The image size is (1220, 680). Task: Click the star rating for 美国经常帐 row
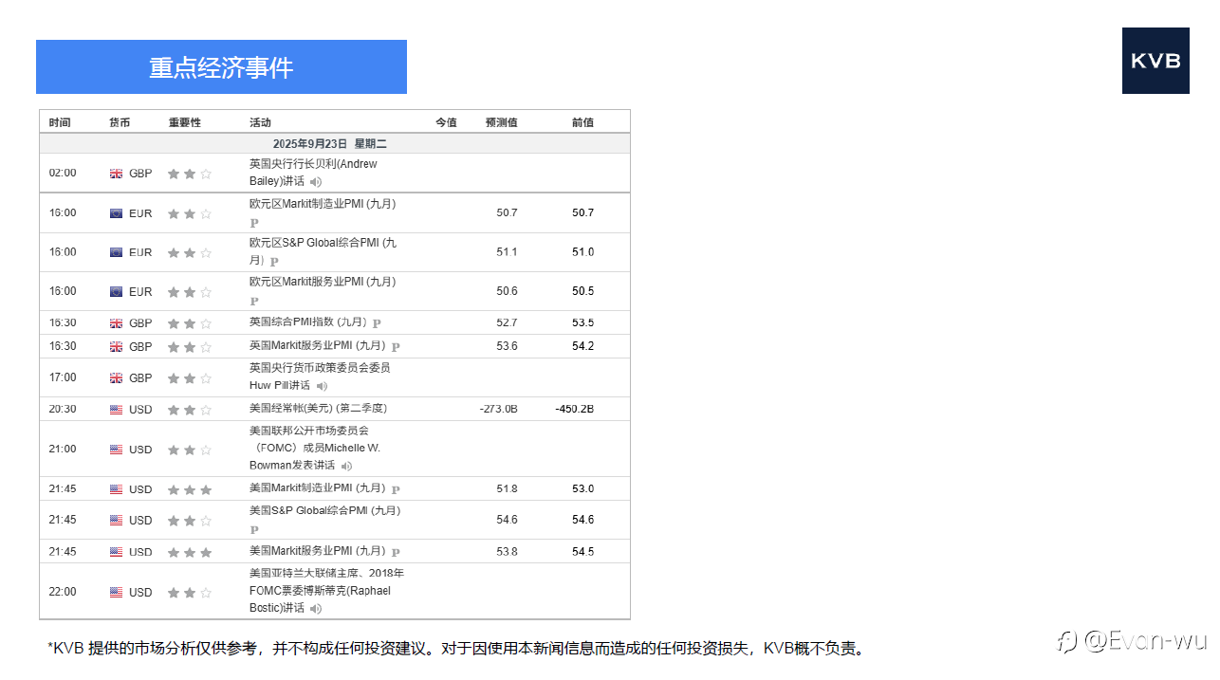tap(190, 410)
